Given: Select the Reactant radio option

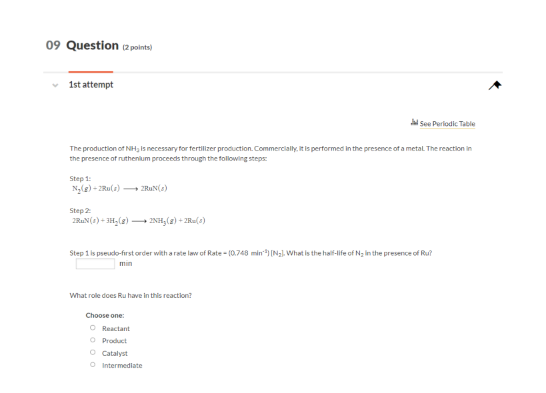Looking at the screenshot, I should 93,328.
